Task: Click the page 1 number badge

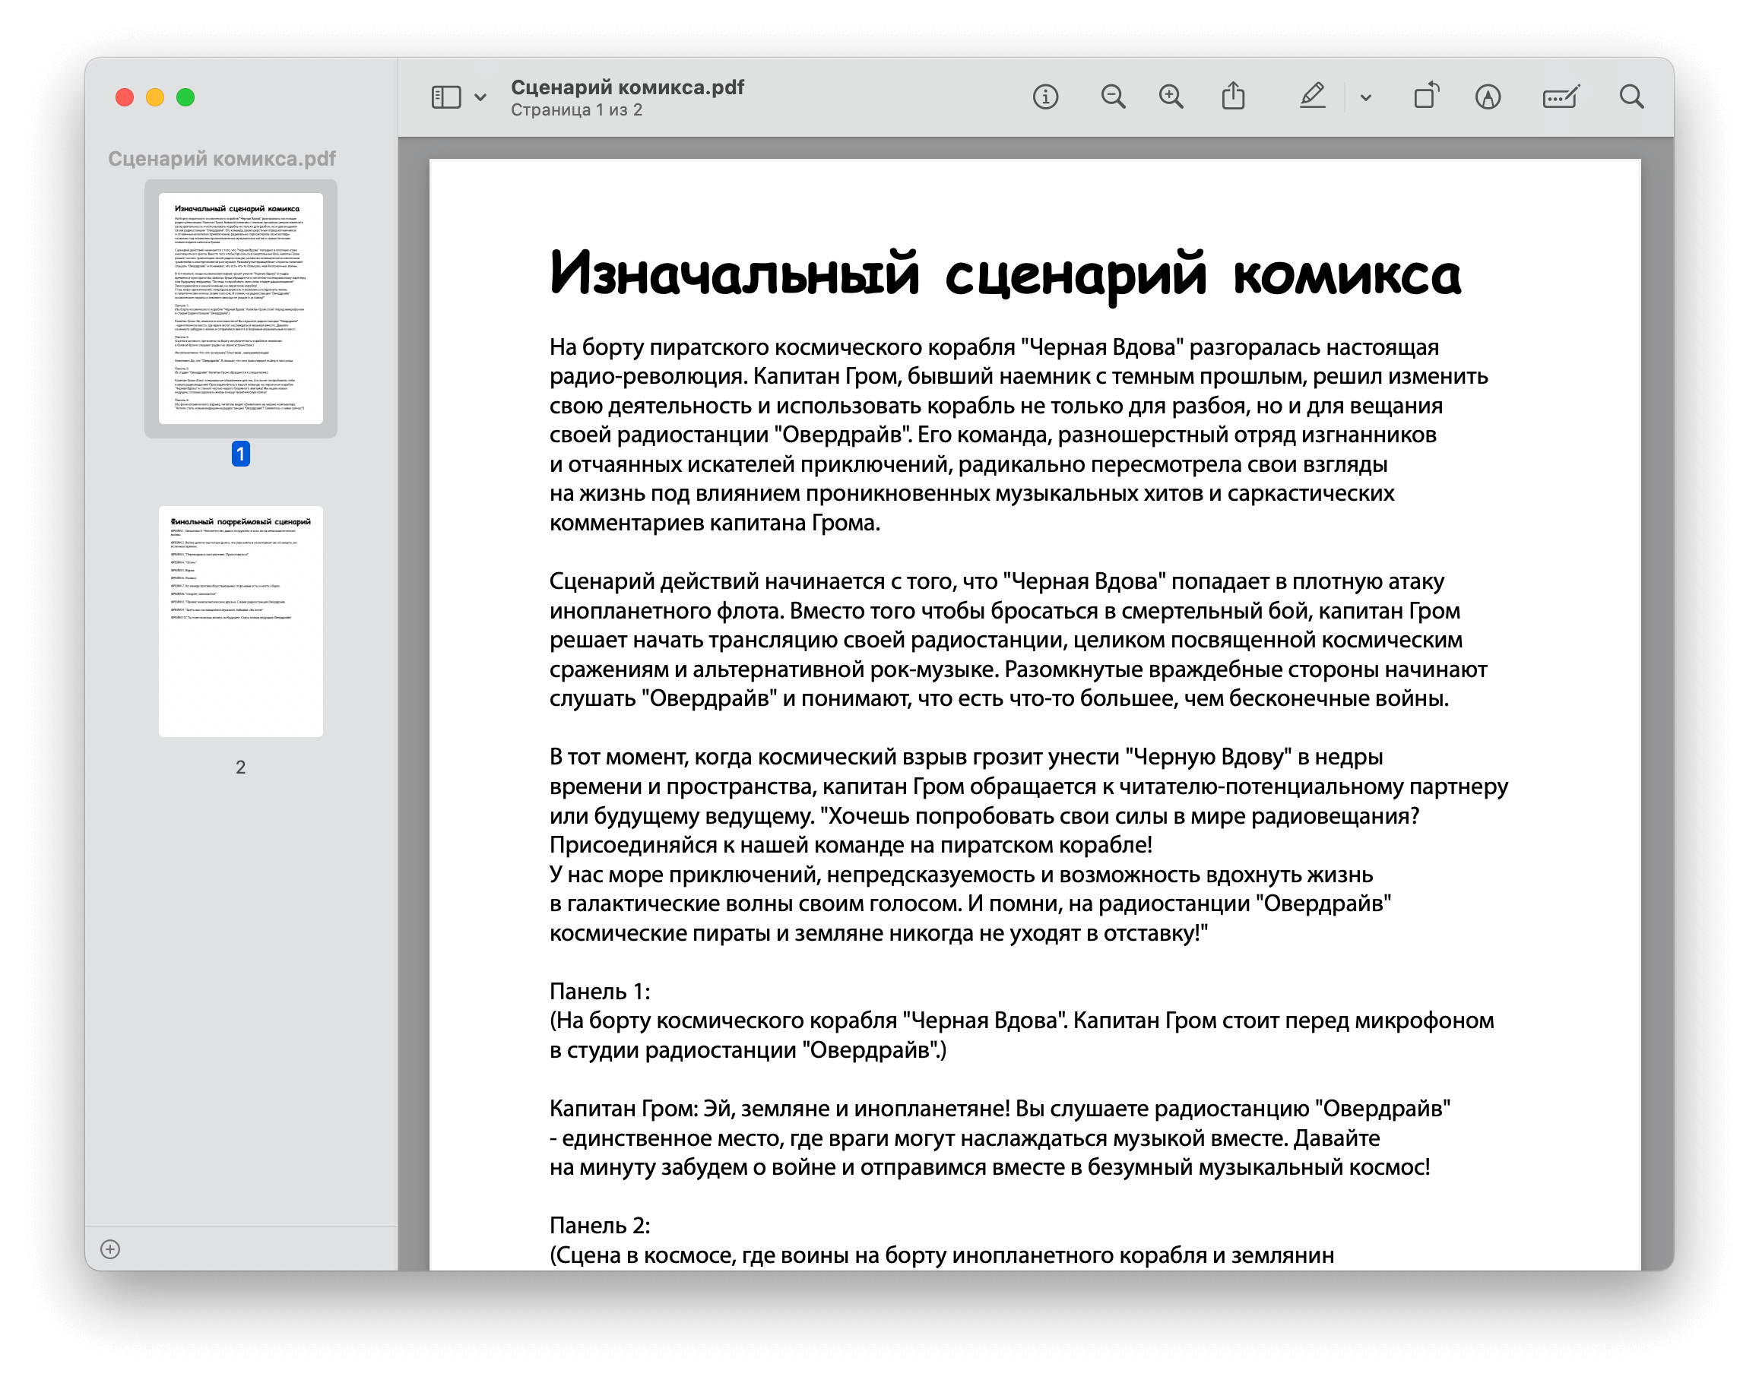Action: pyautogui.click(x=240, y=454)
